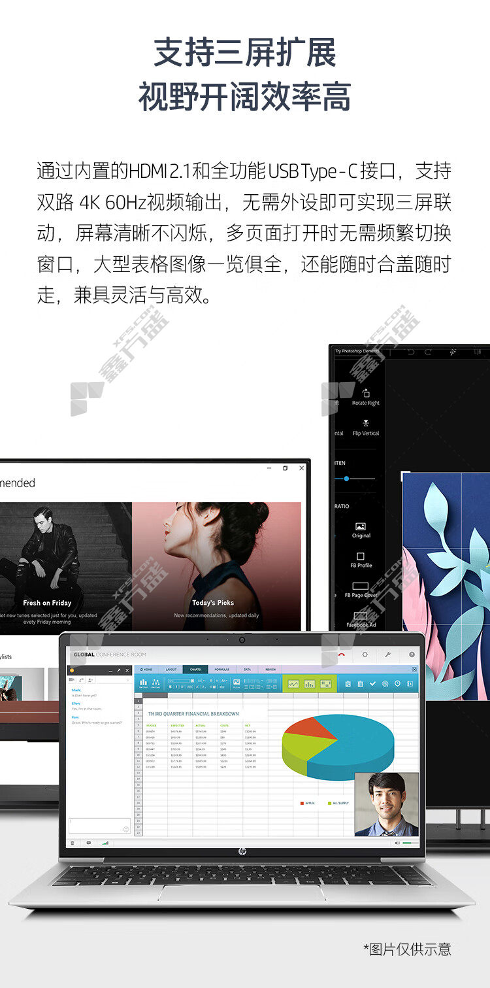Hang up the call with red phone icon
The image size is (490, 988).
tap(342, 654)
